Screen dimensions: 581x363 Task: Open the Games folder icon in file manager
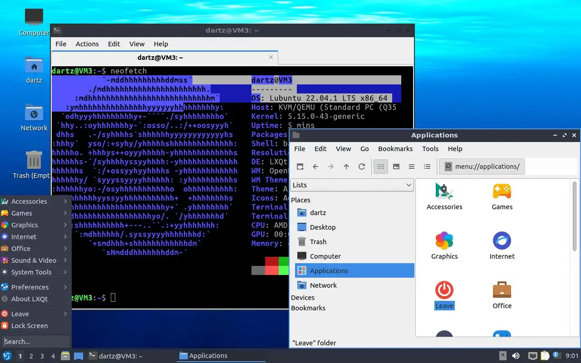click(x=502, y=196)
